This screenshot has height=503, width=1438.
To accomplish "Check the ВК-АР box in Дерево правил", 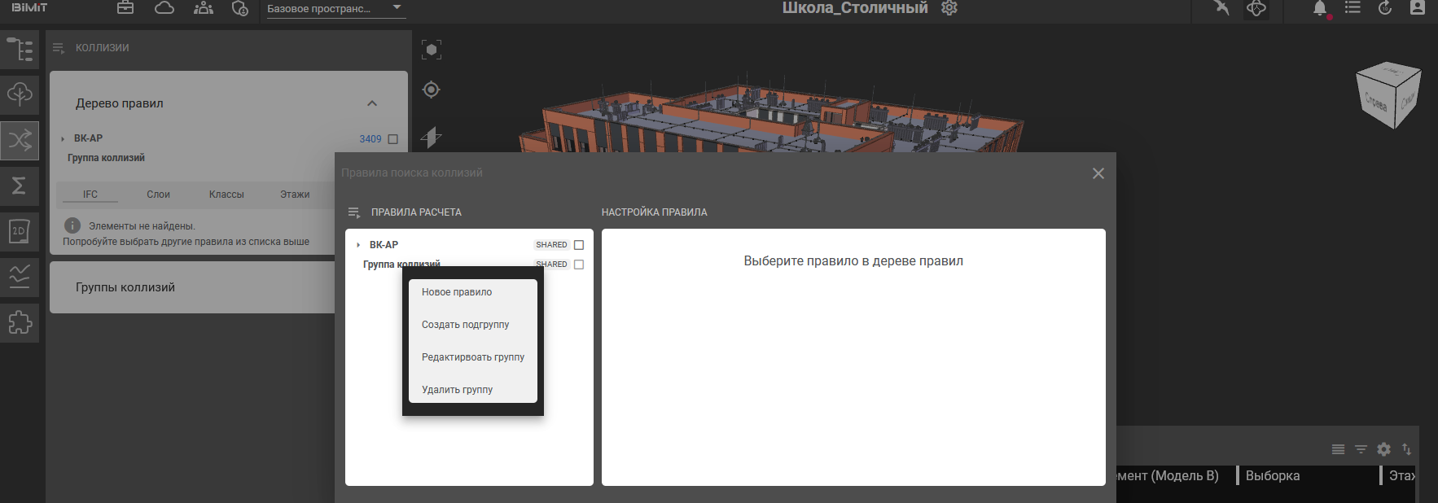I will point(393,139).
